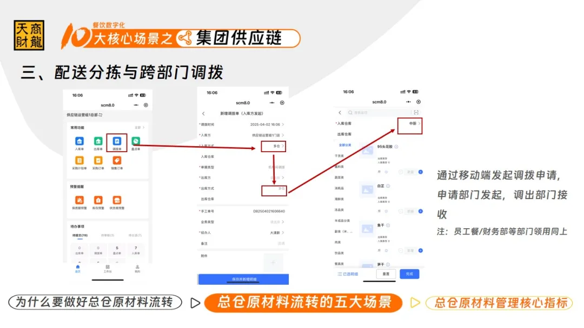
Task: Tap the 首页 home icon in bottom nav
Action: tap(77, 266)
